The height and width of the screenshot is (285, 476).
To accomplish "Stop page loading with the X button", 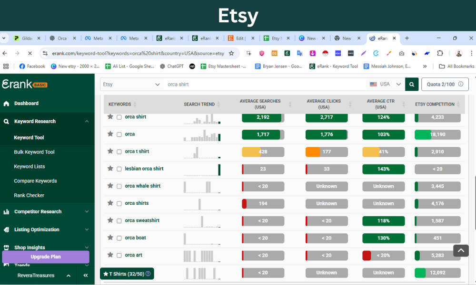I will coord(30,53).
